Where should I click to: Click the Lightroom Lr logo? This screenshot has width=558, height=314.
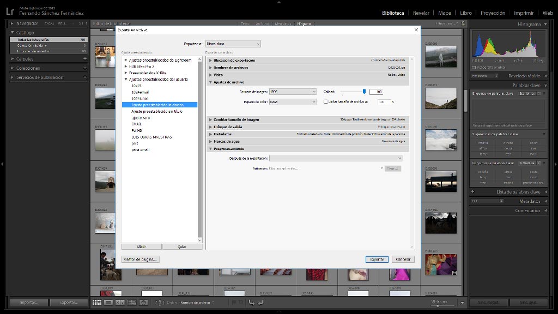pos(10,11)
